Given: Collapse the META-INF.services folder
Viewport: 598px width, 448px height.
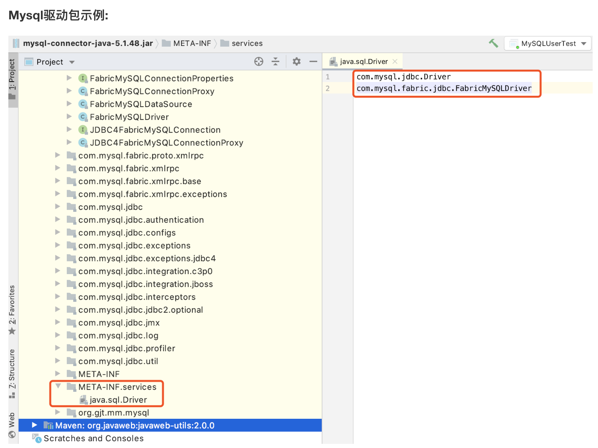Looking at the screenshot, I should coord(58,386).
